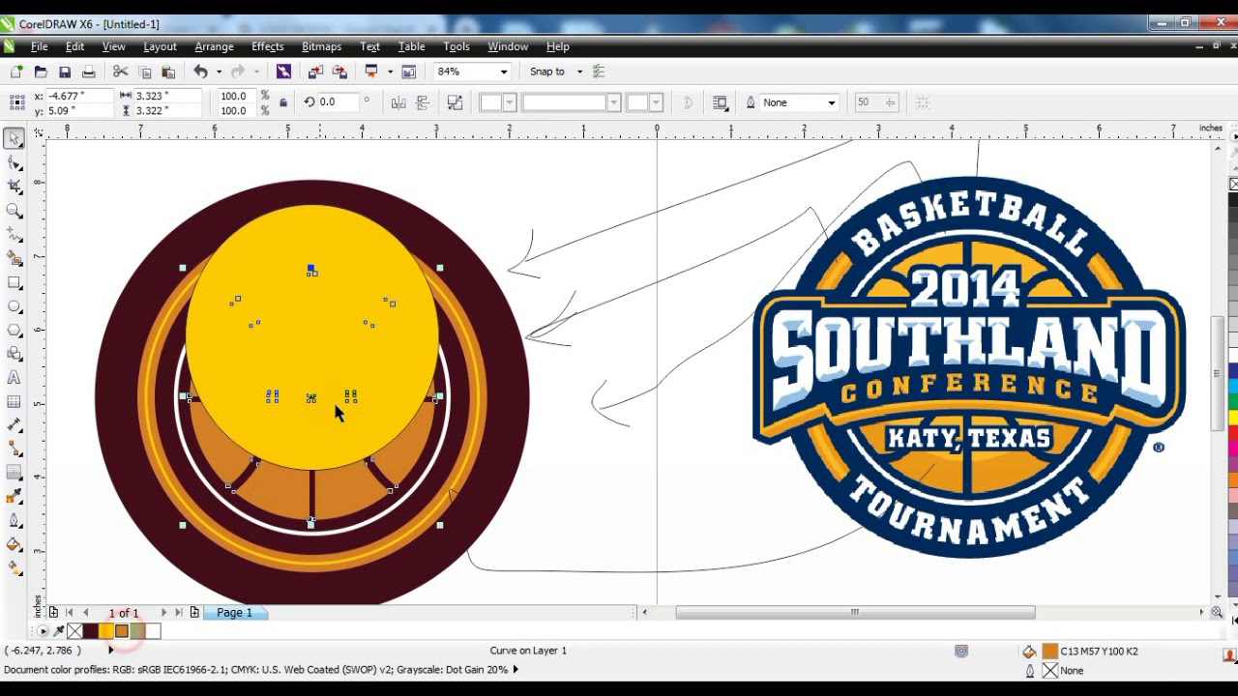The height and width of the screenshot is (696, 1238).
Task: Open the Bitmaps menu
Action: [321, 46]
